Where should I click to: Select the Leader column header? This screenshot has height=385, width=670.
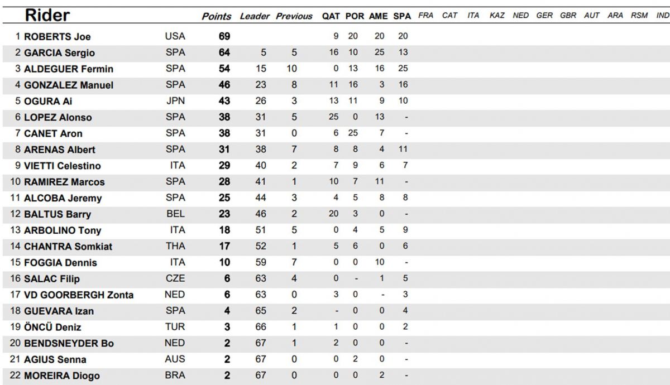pyautogui.click(x=255, y=16)
